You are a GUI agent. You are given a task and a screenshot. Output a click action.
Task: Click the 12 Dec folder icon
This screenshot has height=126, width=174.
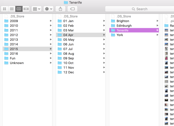(60, 72)
